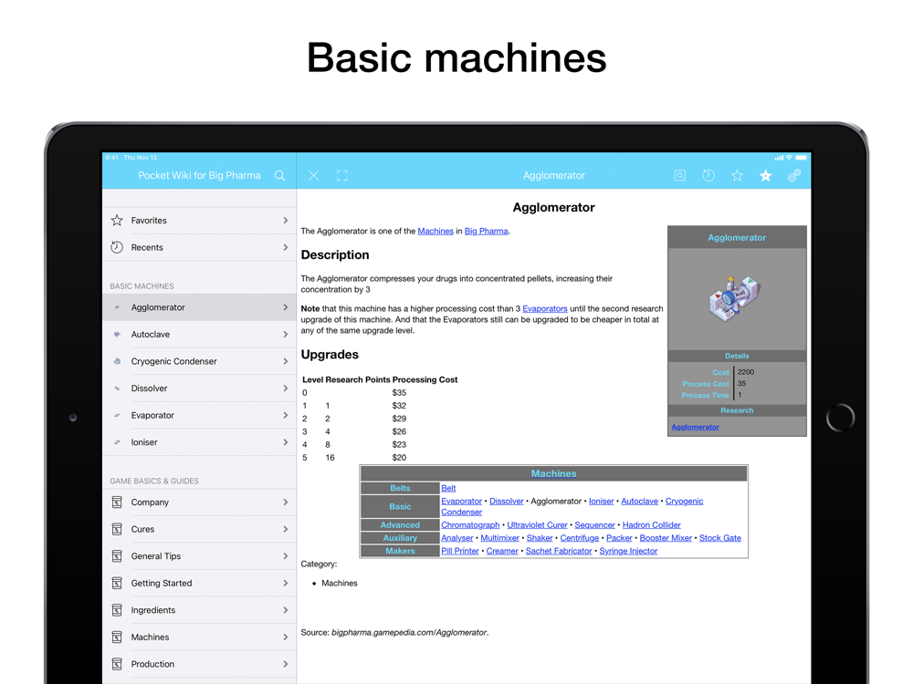This screenshot has width=913, height=684.
Task: Open Ultraviolet Curer link
Action: (x=537, y=524)
